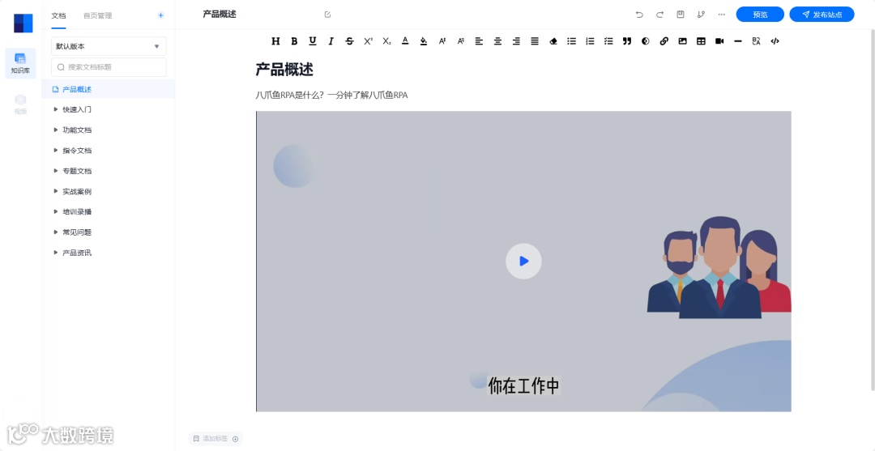Insert a horizontal divider line
Screen dimensions: 875x451
tap(738, 40)
